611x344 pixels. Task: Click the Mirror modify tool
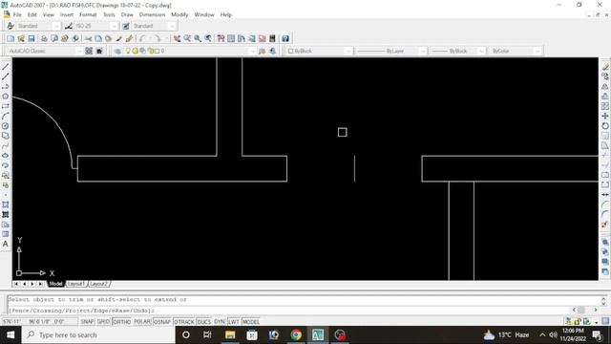coord(605,86)
